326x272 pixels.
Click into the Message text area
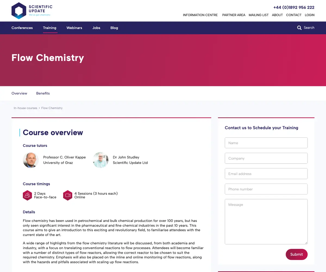[266, 222]
